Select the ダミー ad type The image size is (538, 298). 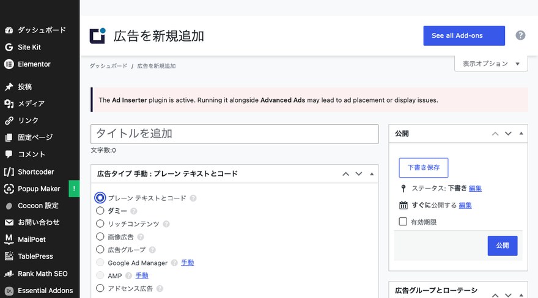click(100, 211)
